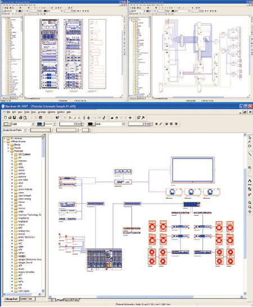Select the Allen & Heath library folder

point(25,195)
